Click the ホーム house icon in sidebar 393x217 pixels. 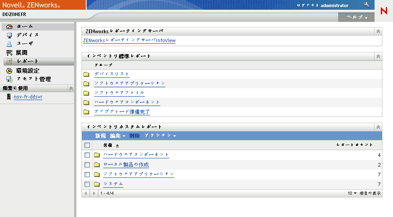coord(9,27)
